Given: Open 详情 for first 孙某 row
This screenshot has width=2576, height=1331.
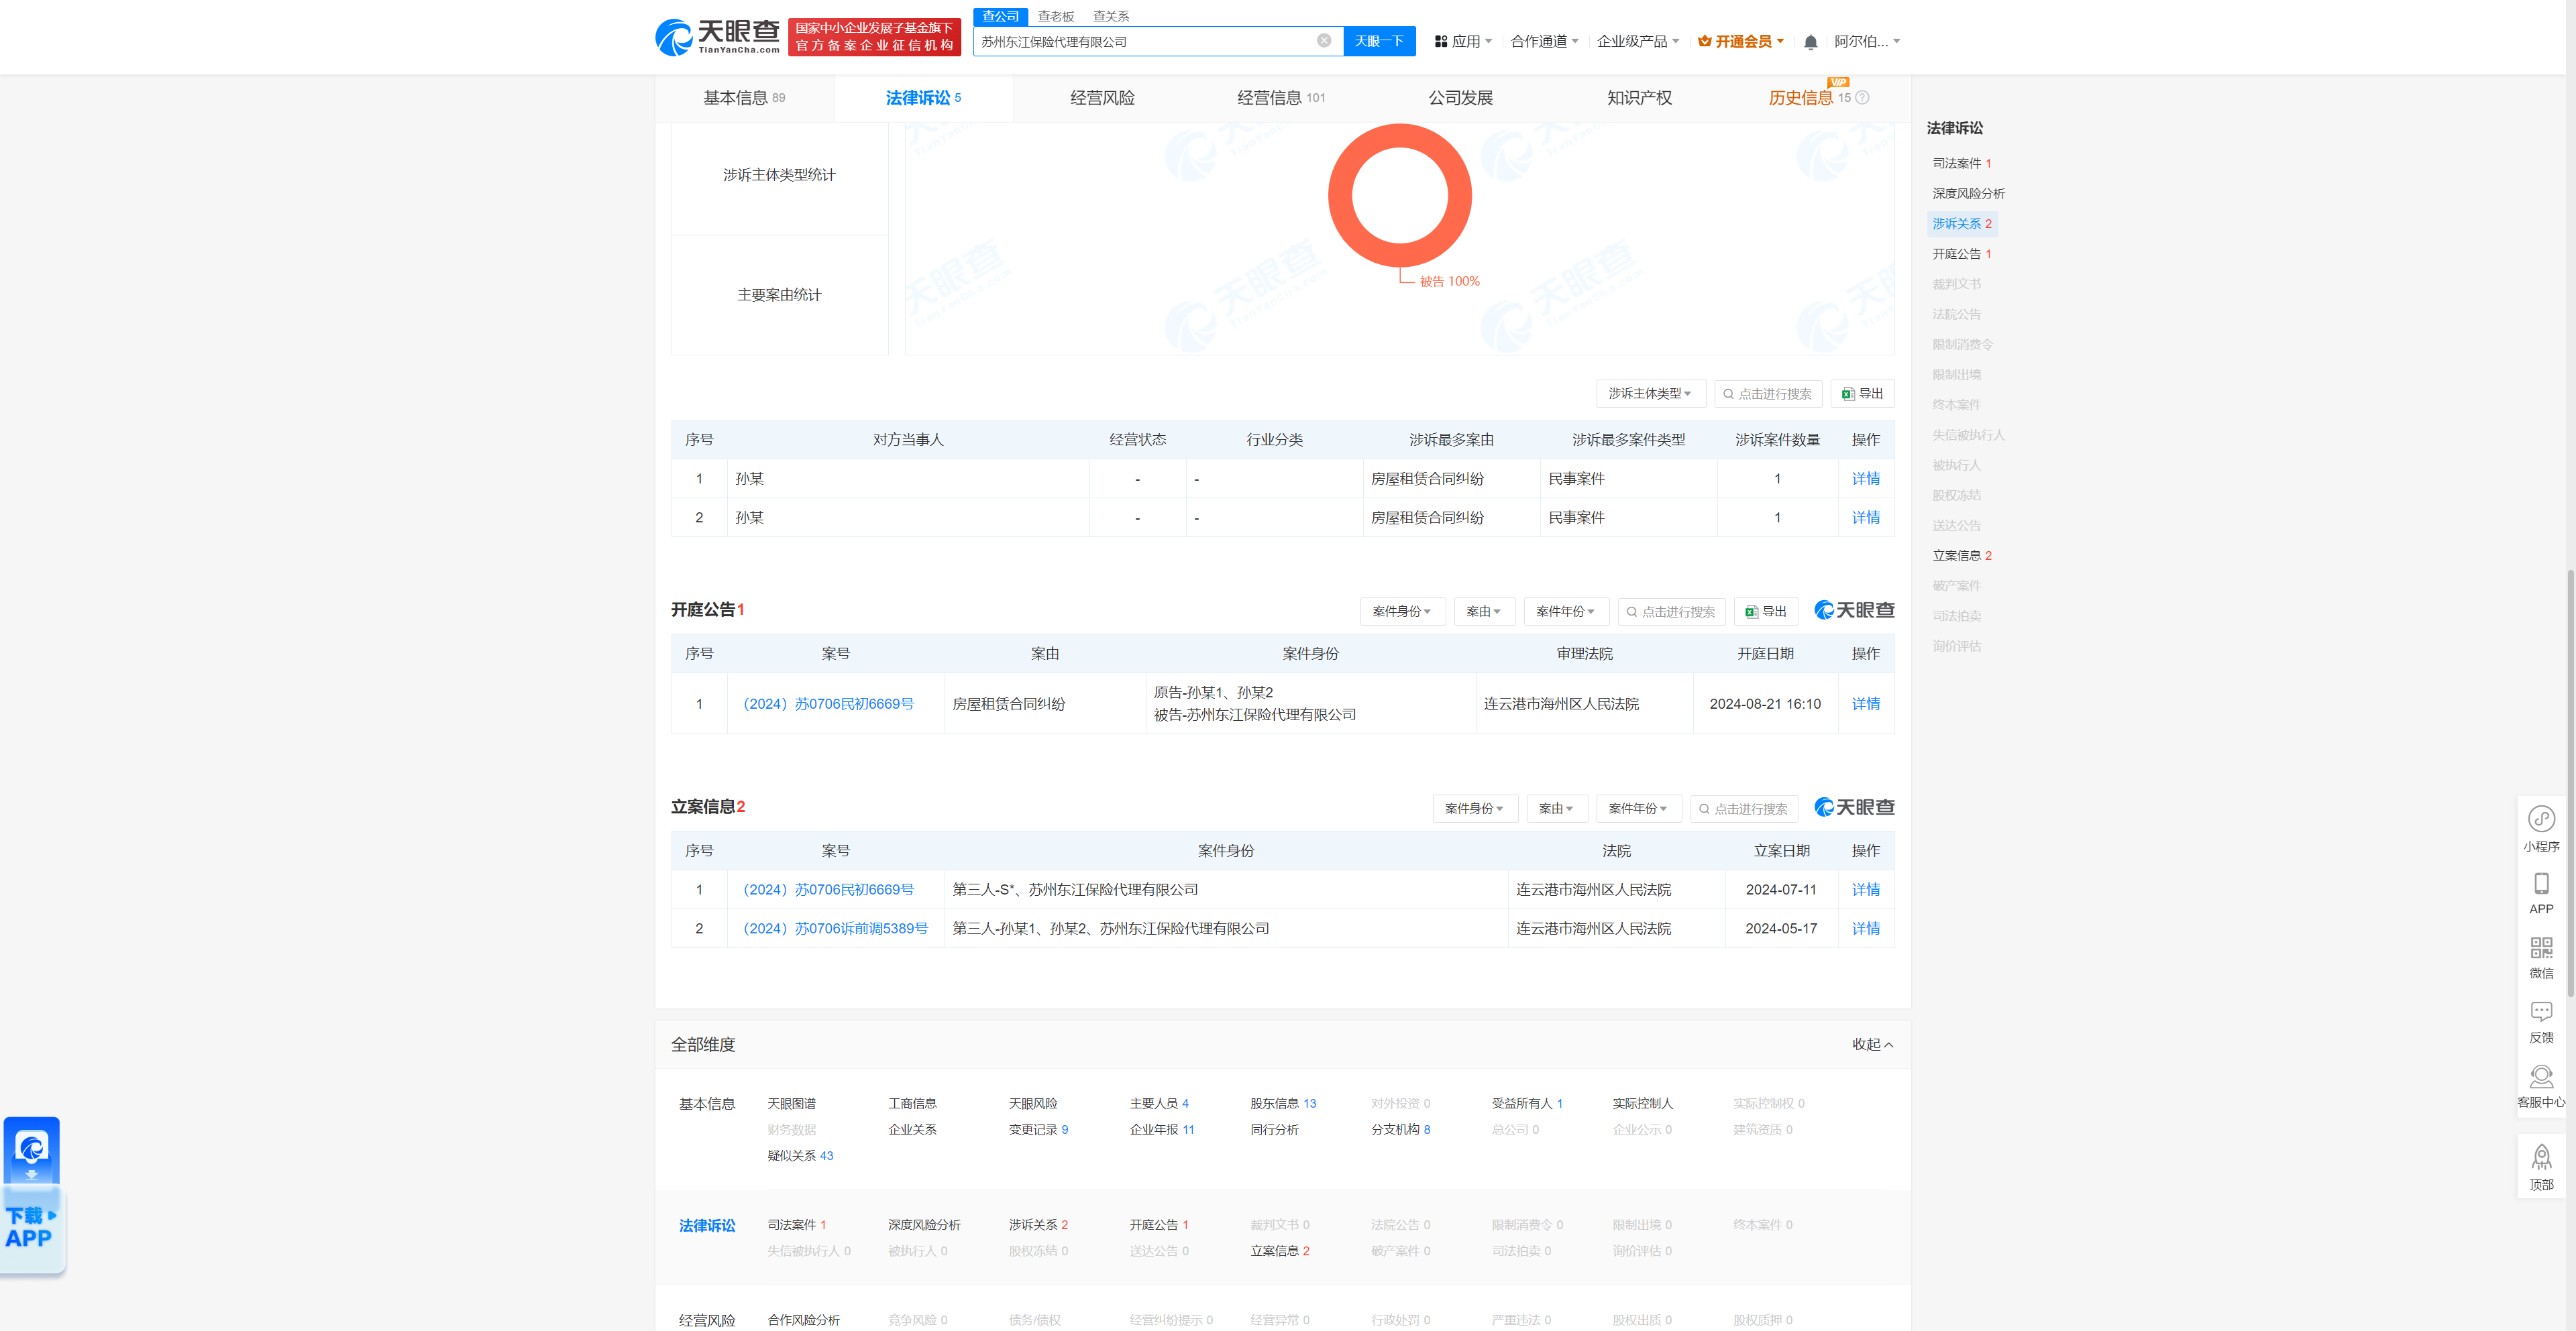Looking at the screenshot, I should [1865, 479].
